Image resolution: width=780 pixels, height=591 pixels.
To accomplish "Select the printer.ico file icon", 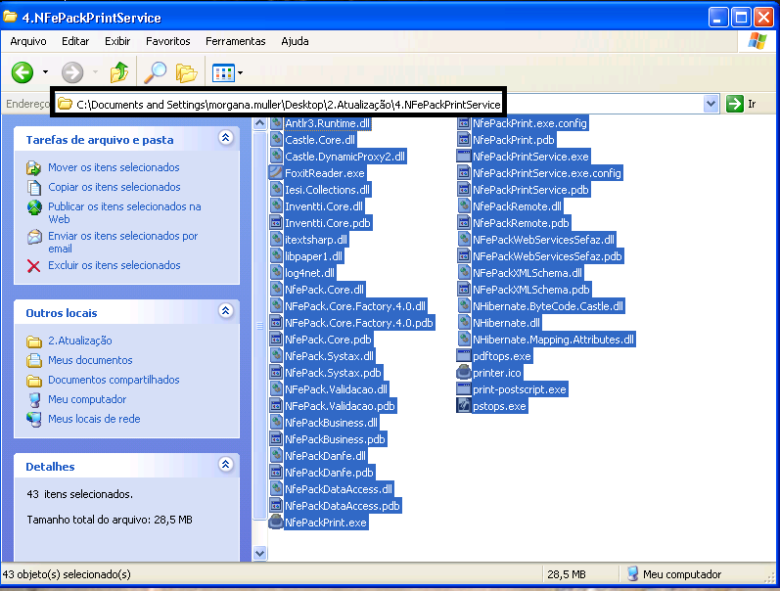I will tap(464, 373).
